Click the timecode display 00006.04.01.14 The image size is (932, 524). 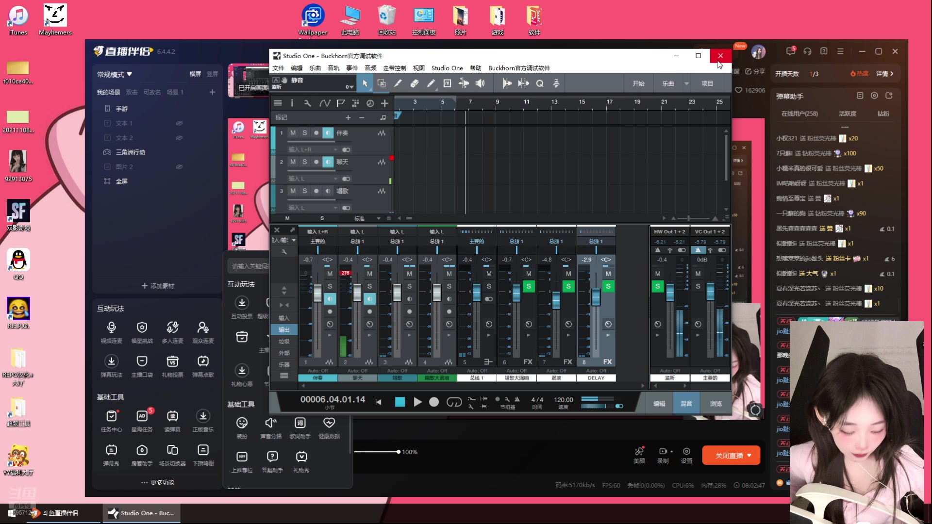333,399
